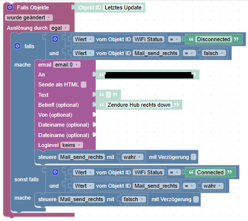The height and width of the screenshot is (221, 248).
Task: Open gear settings on Falls Objekte block
Action: coord(10,7)
